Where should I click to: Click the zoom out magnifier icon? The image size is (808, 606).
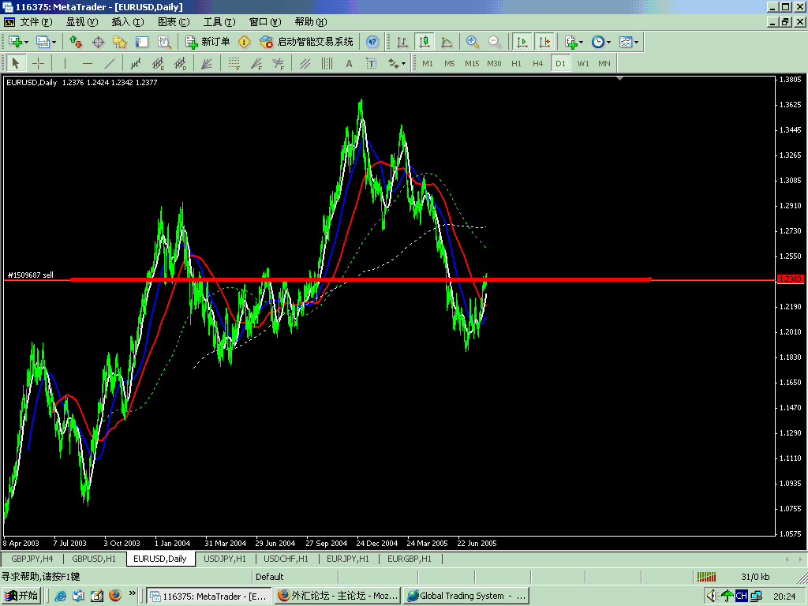[495, 42]
